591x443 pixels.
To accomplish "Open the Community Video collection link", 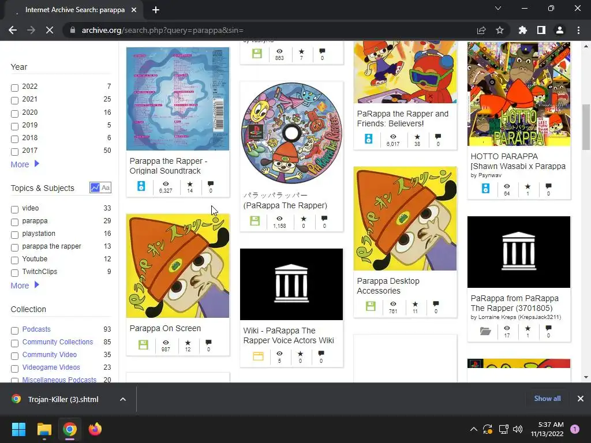I will click(x=50, y=355).
